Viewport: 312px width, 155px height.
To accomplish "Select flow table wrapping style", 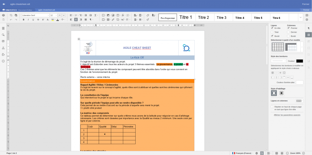I will coord(281,93).
